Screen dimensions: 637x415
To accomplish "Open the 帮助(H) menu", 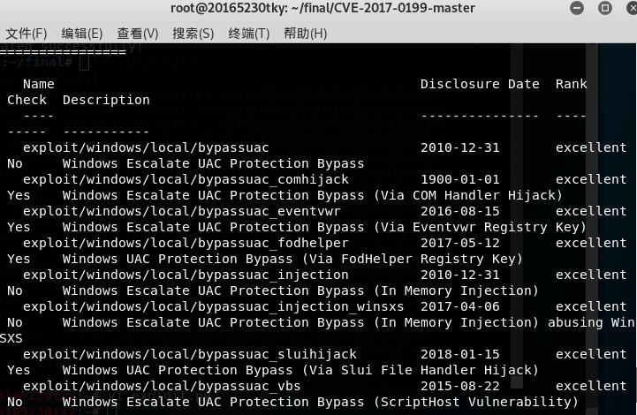I will [x=305, y=34].
